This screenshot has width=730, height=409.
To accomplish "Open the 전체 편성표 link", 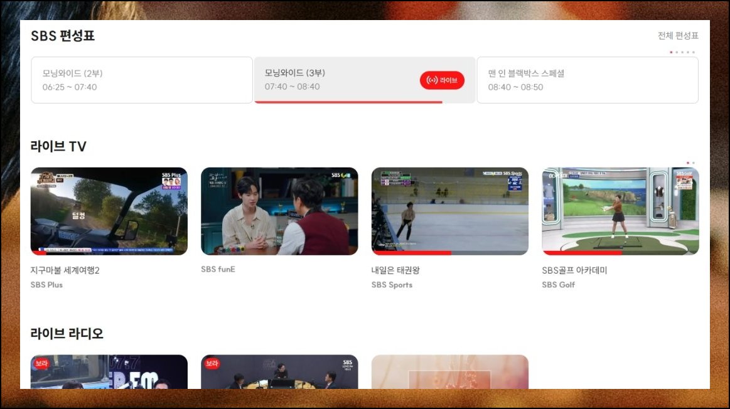I will [678, 36].
